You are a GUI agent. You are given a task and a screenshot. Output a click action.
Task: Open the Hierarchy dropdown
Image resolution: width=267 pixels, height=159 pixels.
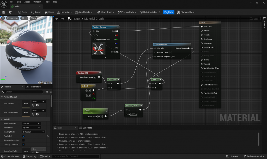coord(64,12)
